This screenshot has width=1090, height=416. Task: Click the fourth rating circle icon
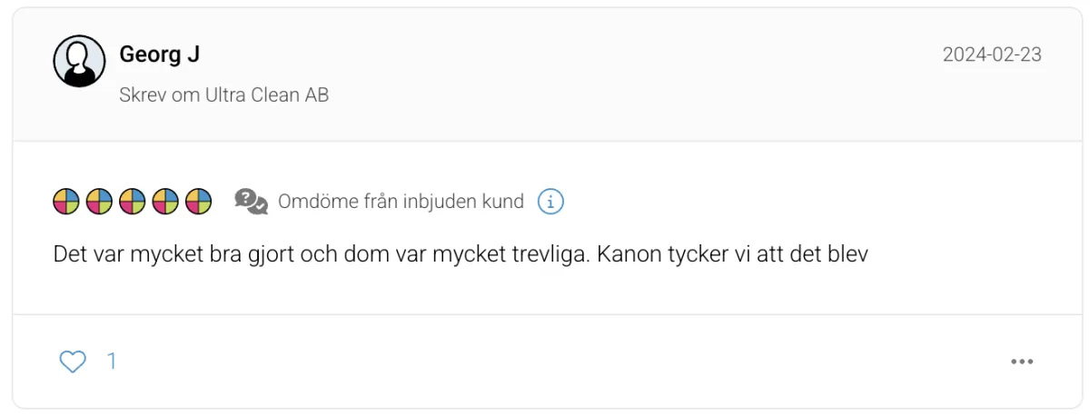click(x=165, y=201)
